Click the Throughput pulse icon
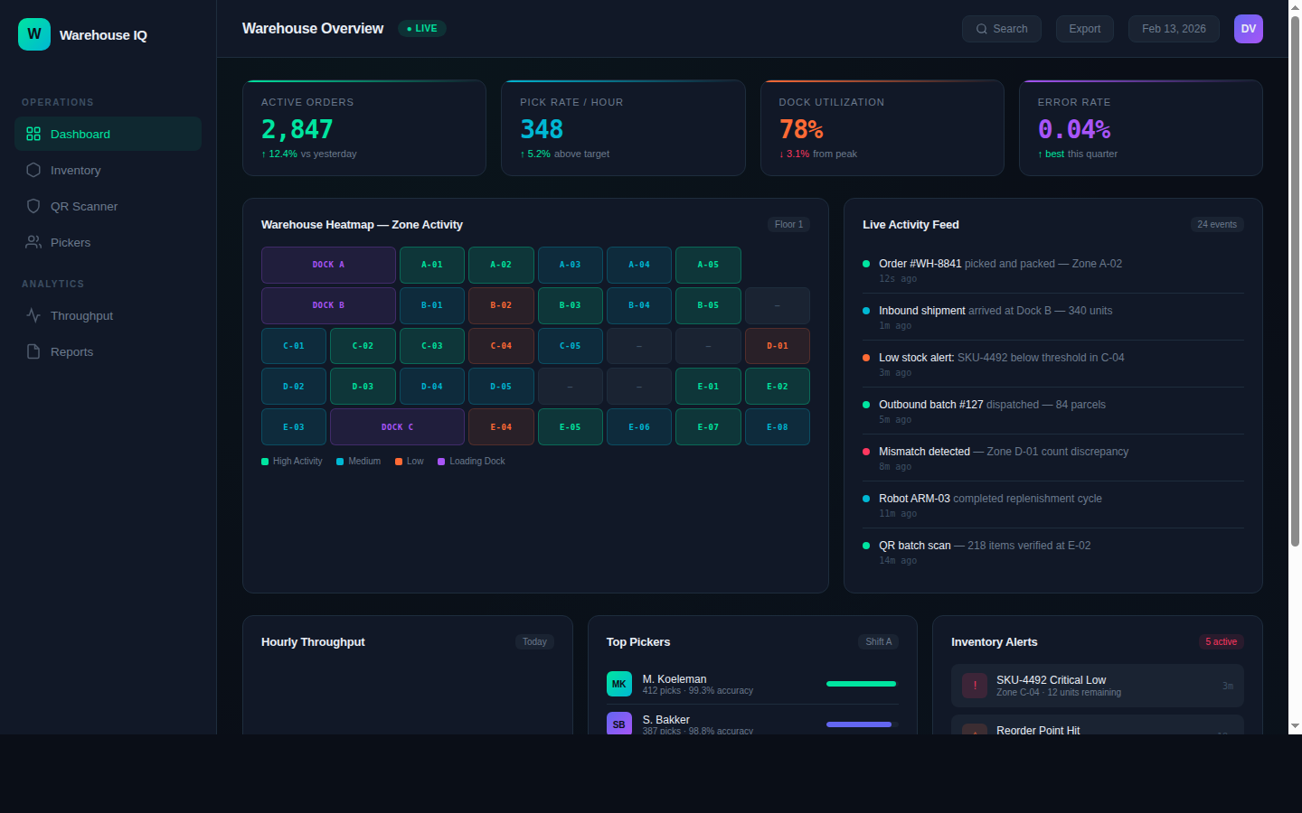 (33, 315)
